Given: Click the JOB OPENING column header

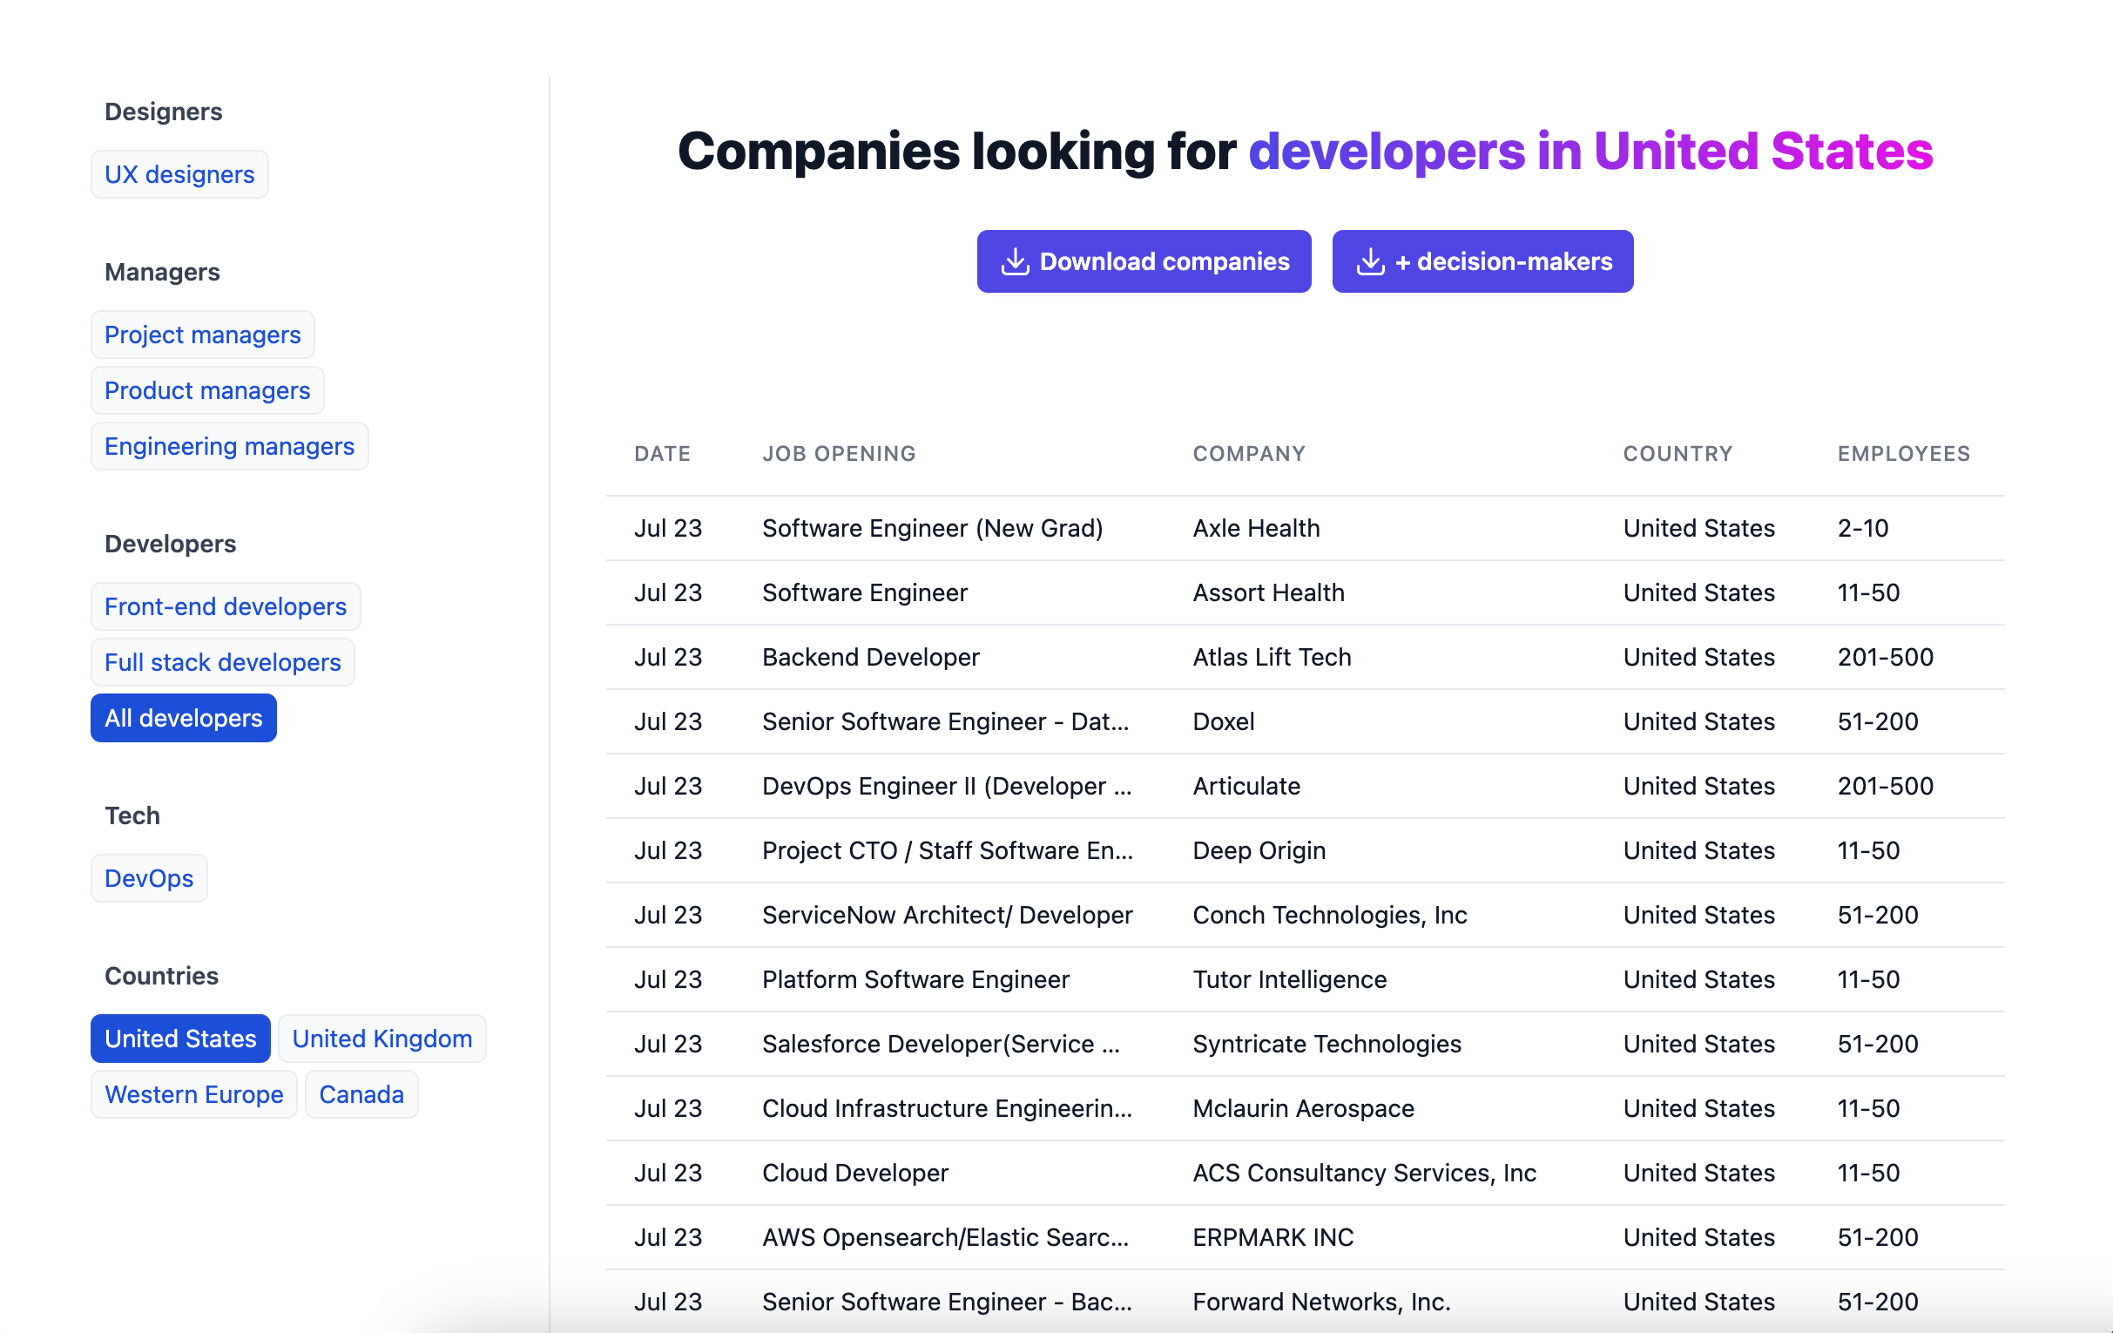Looking at the screenshot, I should click(x=839, y=454).
